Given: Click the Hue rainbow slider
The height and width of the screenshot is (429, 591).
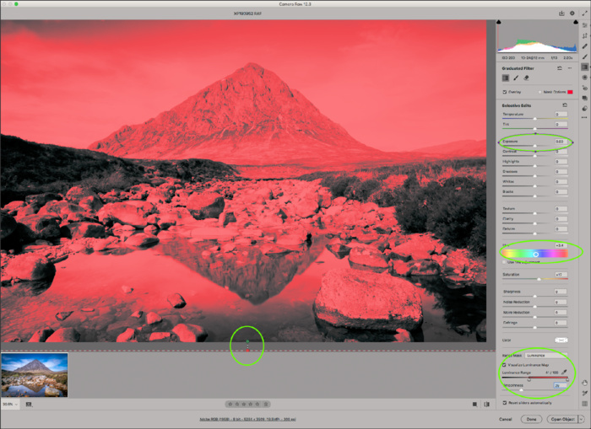Looking at the screenshot, I should pos(535,254).
